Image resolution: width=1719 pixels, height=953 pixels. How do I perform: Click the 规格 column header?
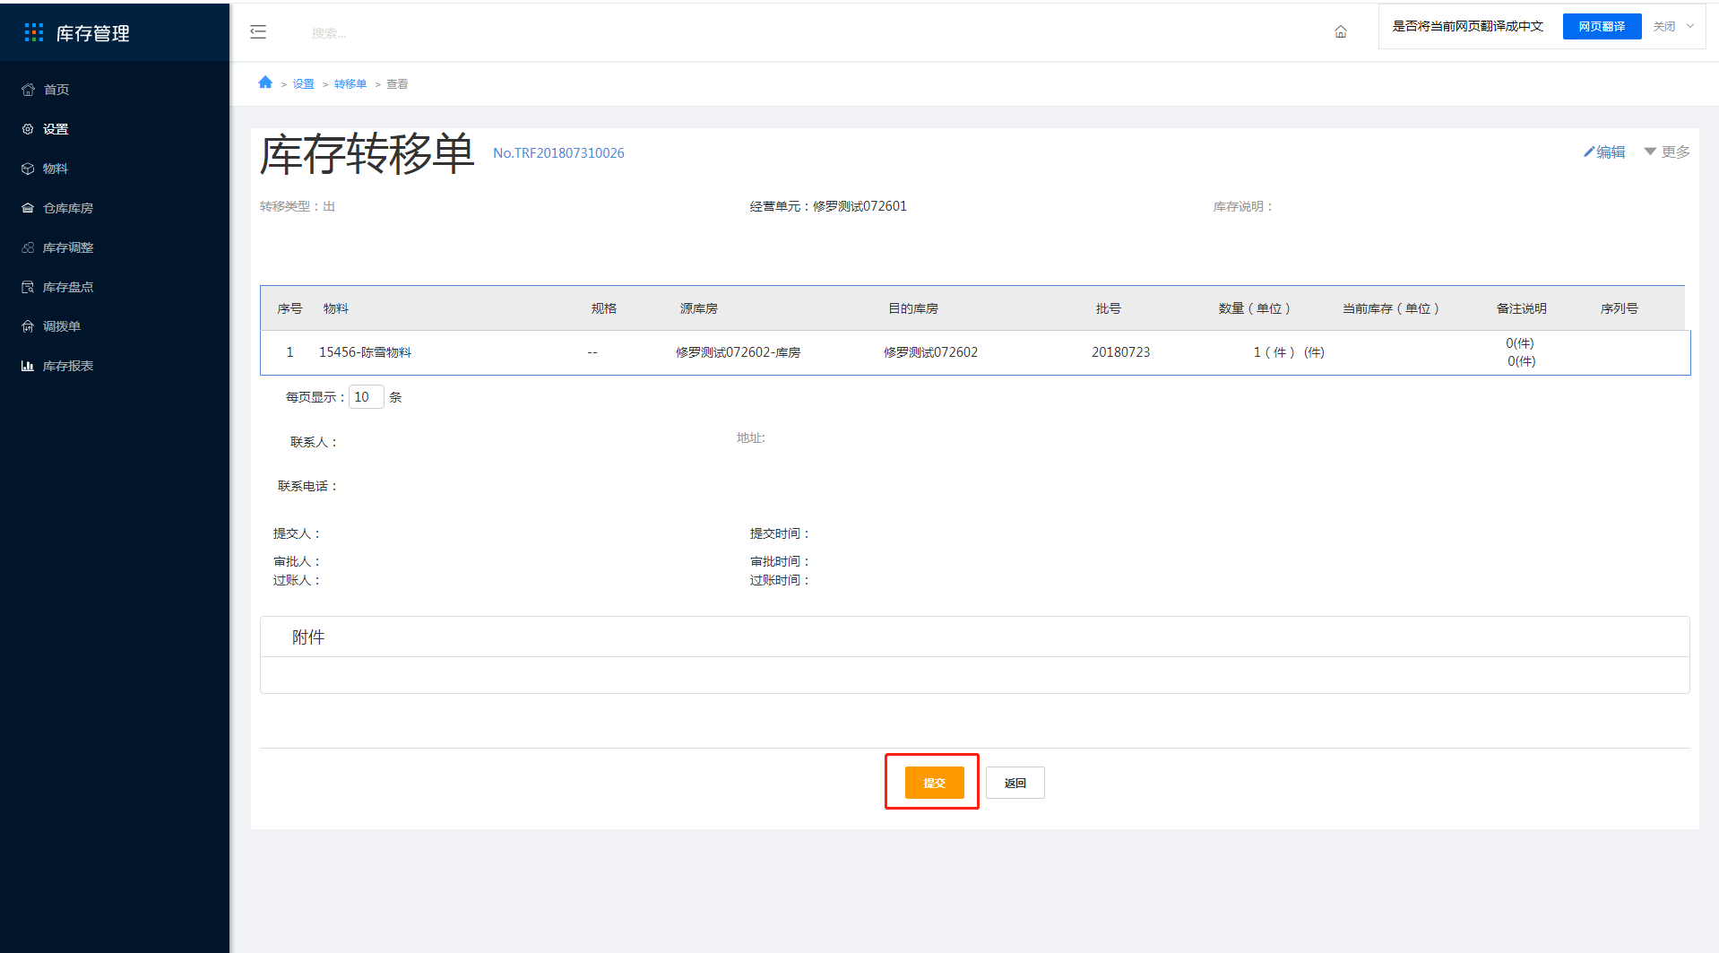(603, 308)
